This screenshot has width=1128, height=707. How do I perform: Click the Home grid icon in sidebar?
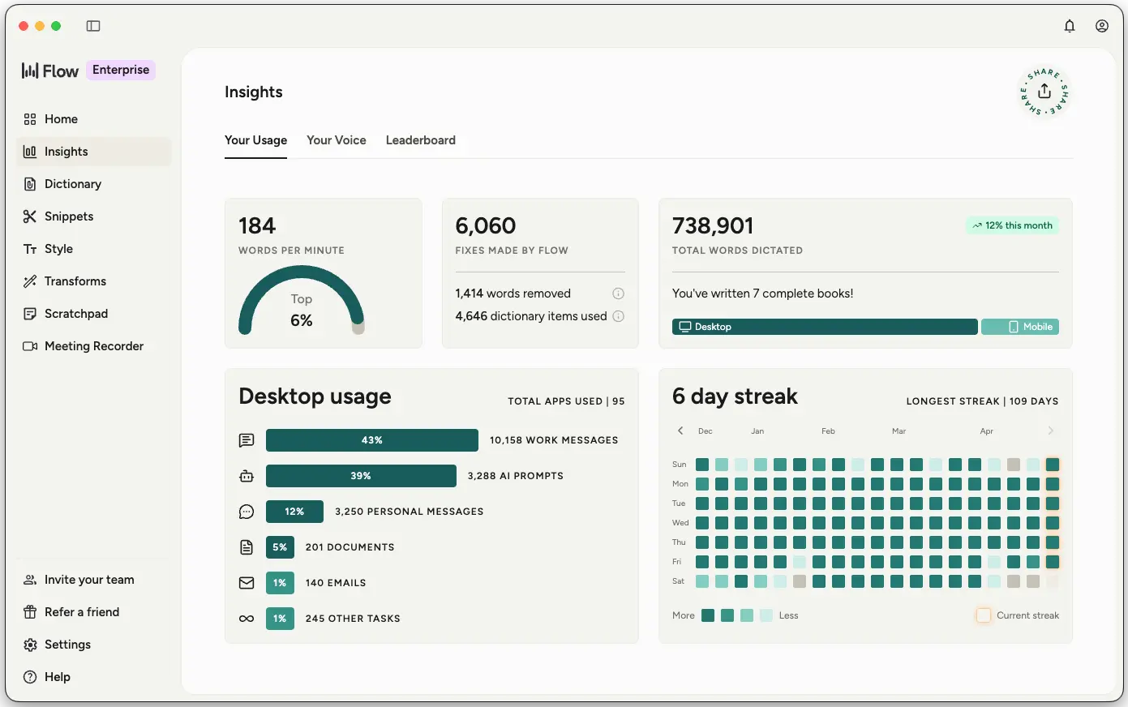click(x=30, y=119)
